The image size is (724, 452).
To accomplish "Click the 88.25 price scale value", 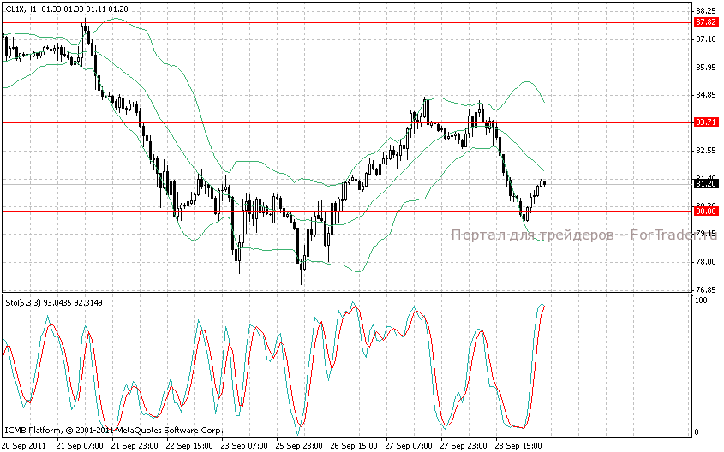I will (705, 11).
